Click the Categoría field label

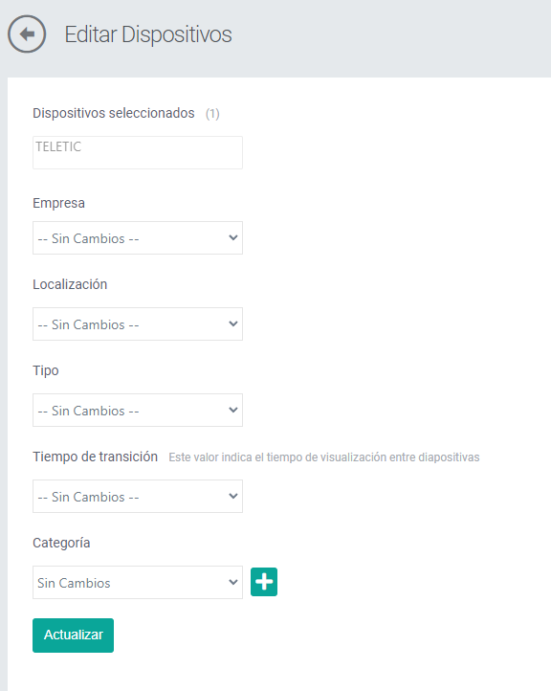61,543
